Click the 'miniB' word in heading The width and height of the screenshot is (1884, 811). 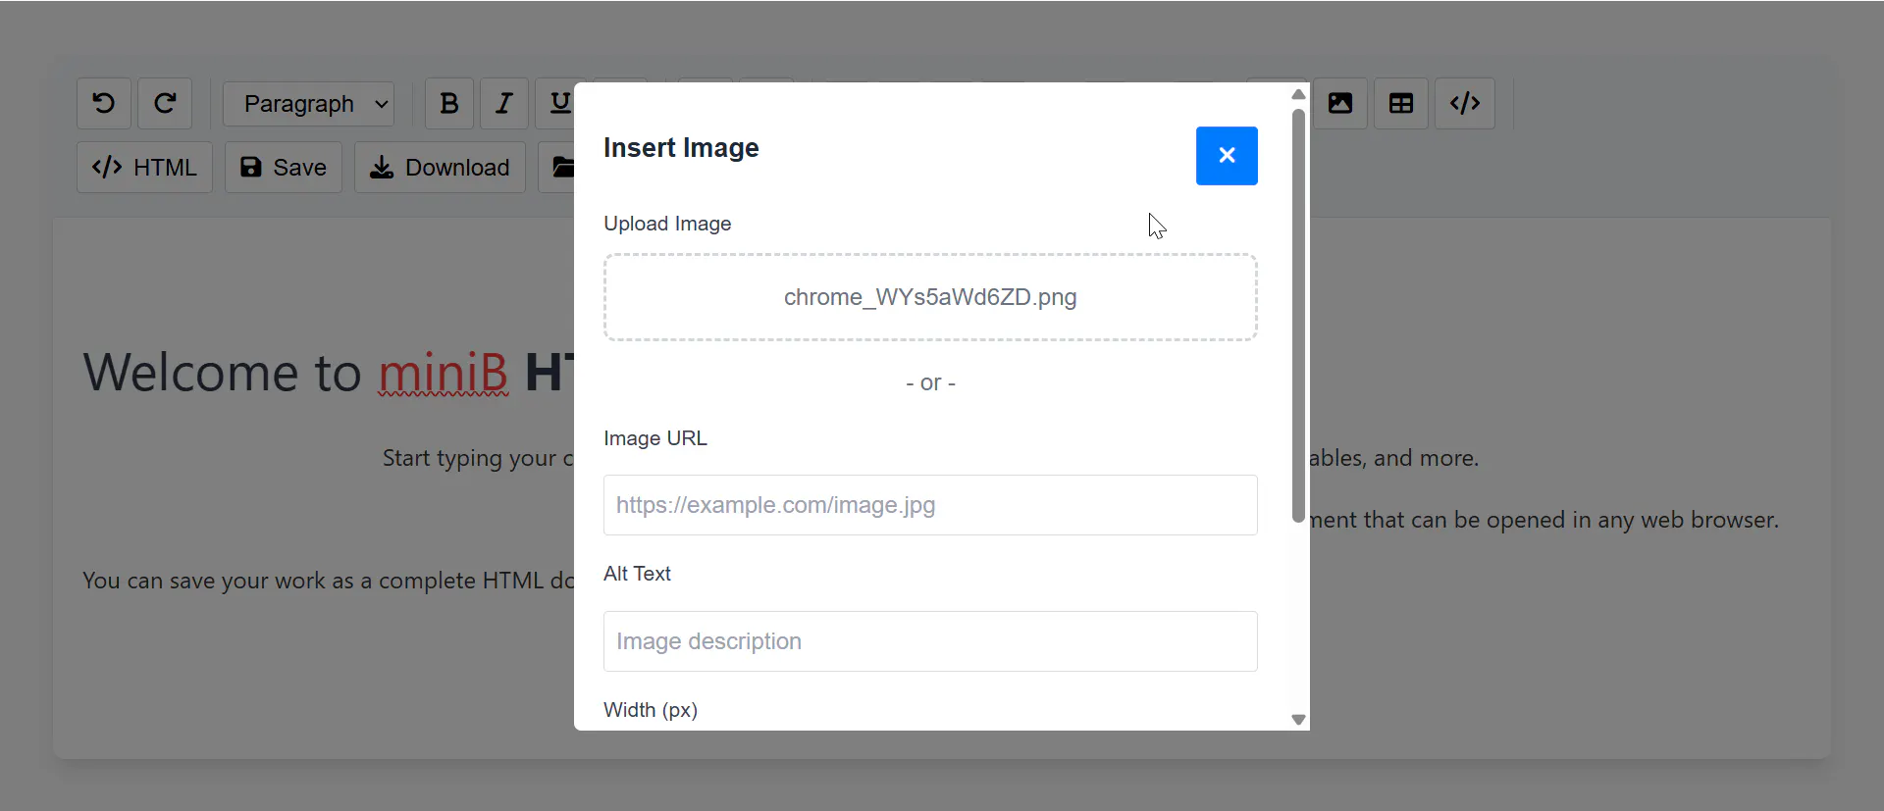tap(444, 373)
